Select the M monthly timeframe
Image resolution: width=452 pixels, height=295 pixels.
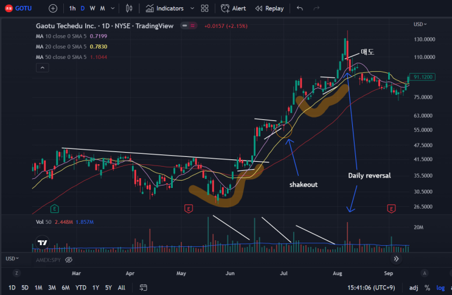coord(102,9)
